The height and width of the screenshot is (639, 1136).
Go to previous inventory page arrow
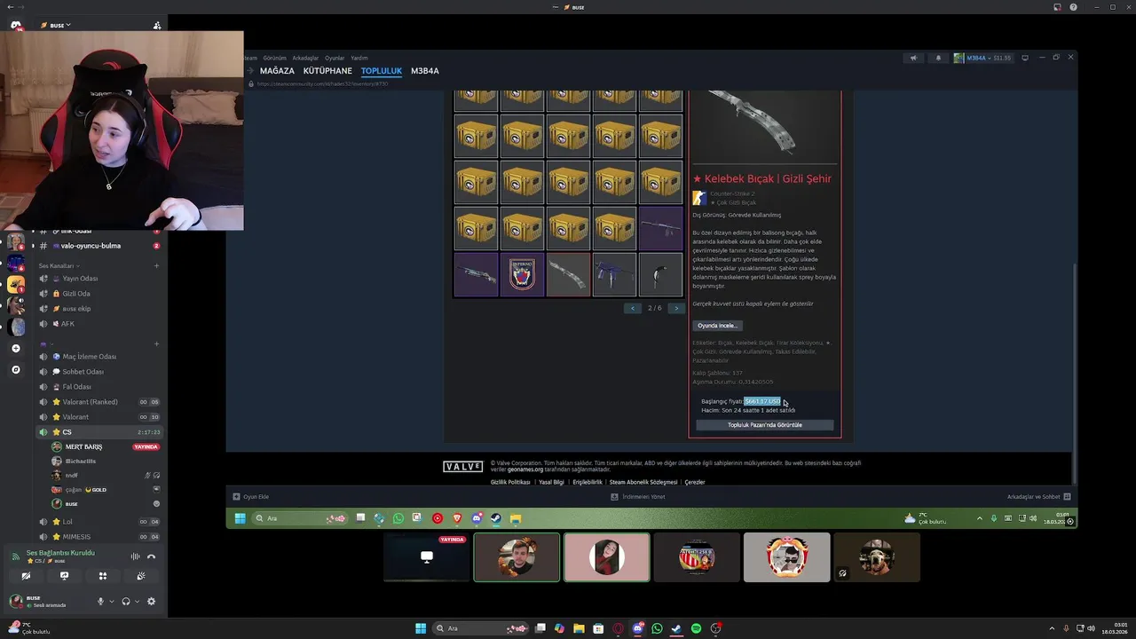(633, 308)
